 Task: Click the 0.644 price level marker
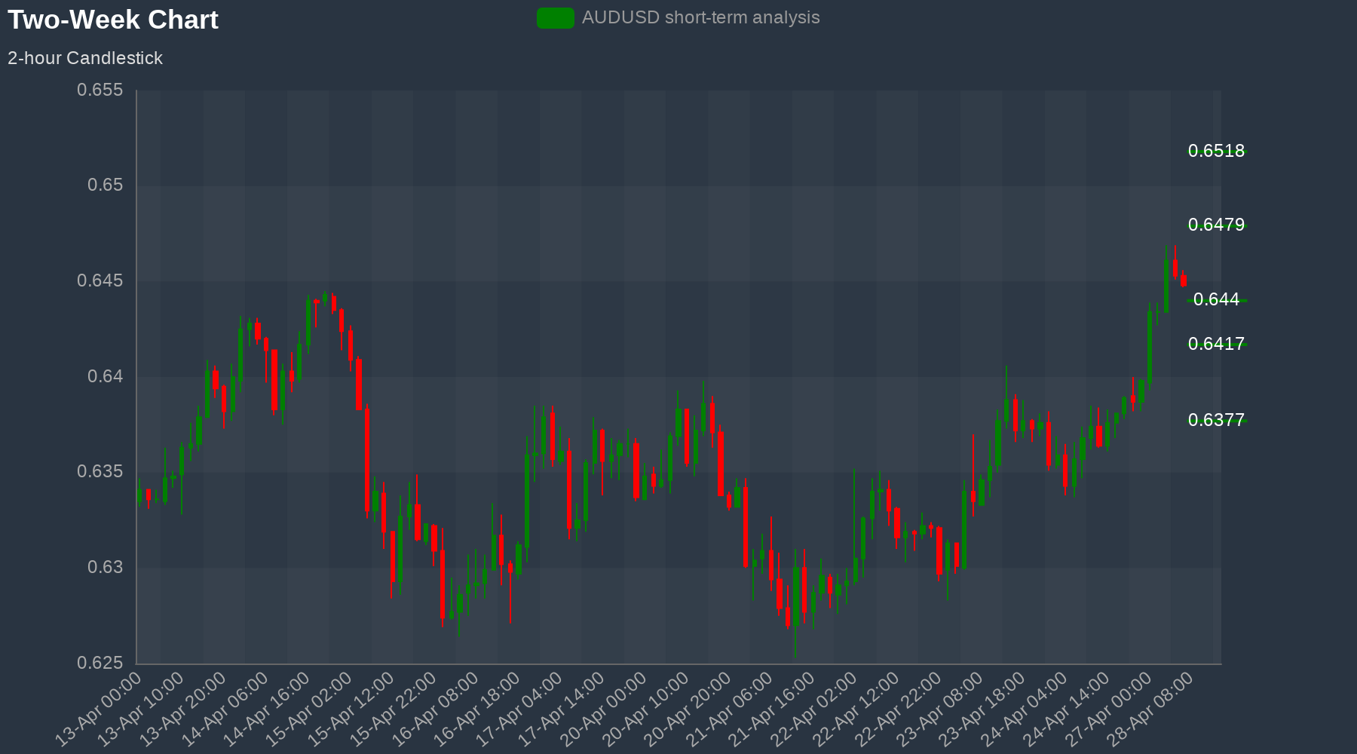point(1216,300)
